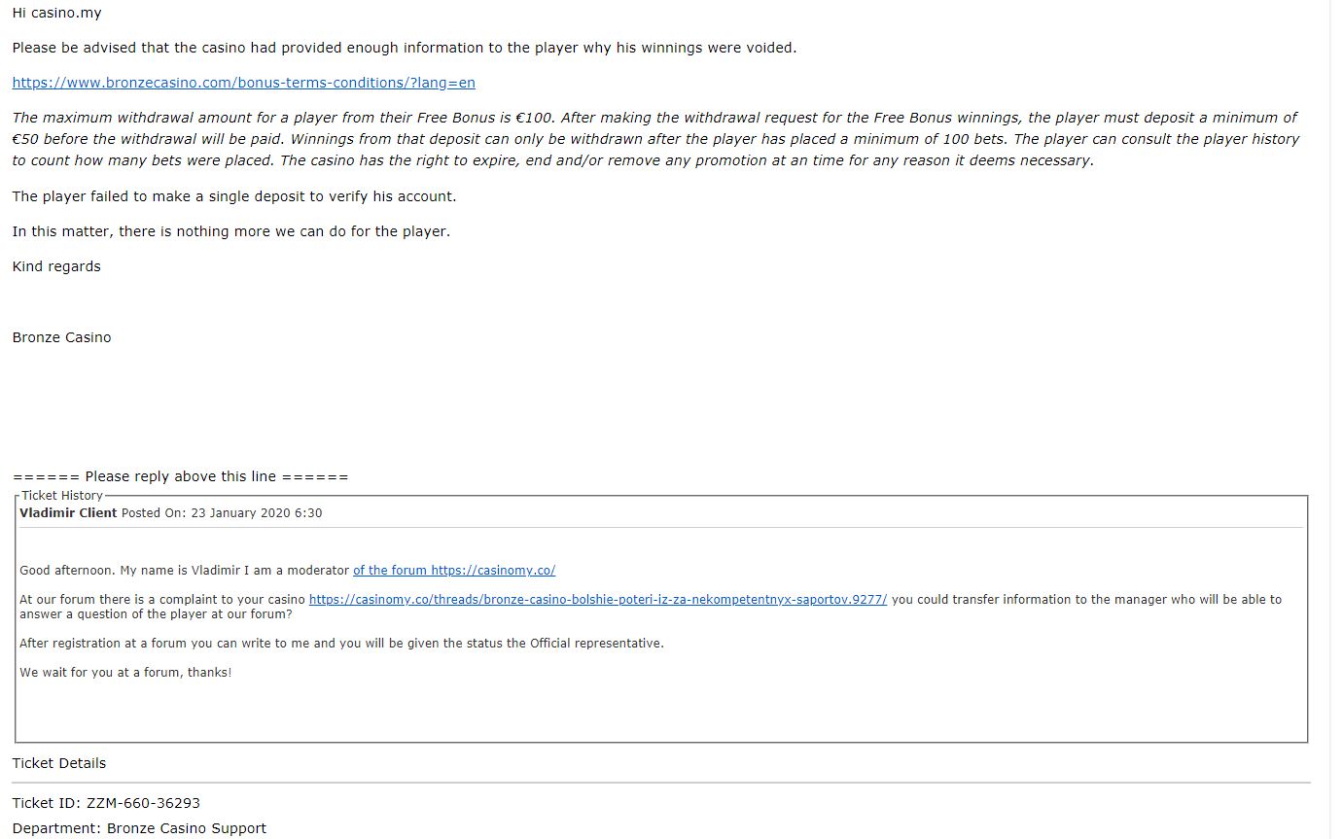
Task: Click the 'Posted On: 23 January 2020 6:30' timestamp
Action: 222,513
